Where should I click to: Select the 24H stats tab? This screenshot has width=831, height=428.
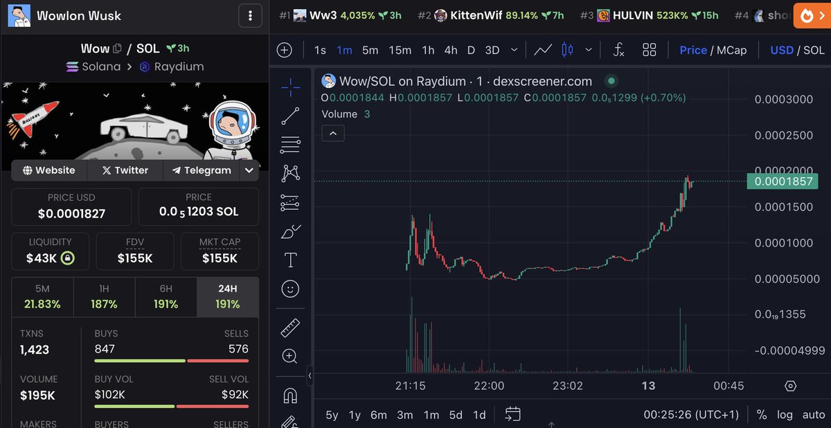click(x=227, y=297)
